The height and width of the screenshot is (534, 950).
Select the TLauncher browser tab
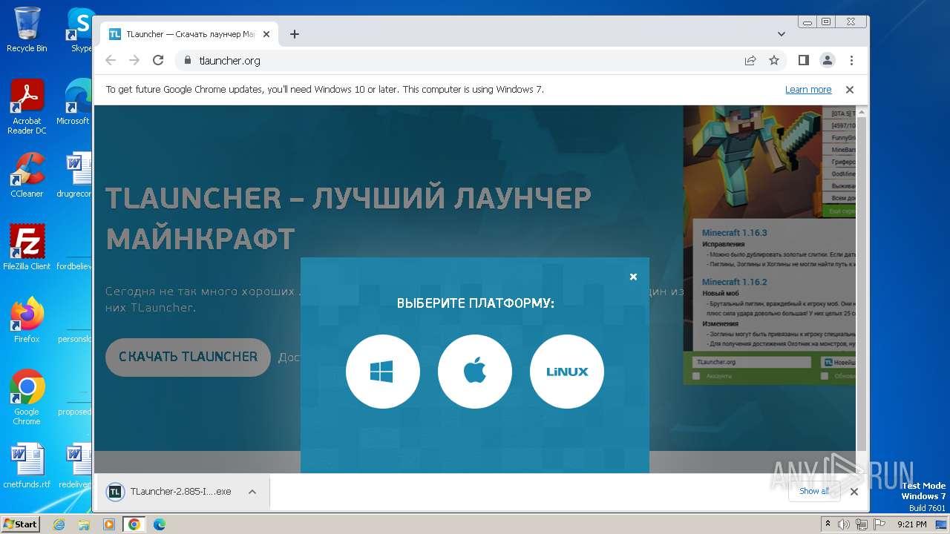click(x=189, y=34)
